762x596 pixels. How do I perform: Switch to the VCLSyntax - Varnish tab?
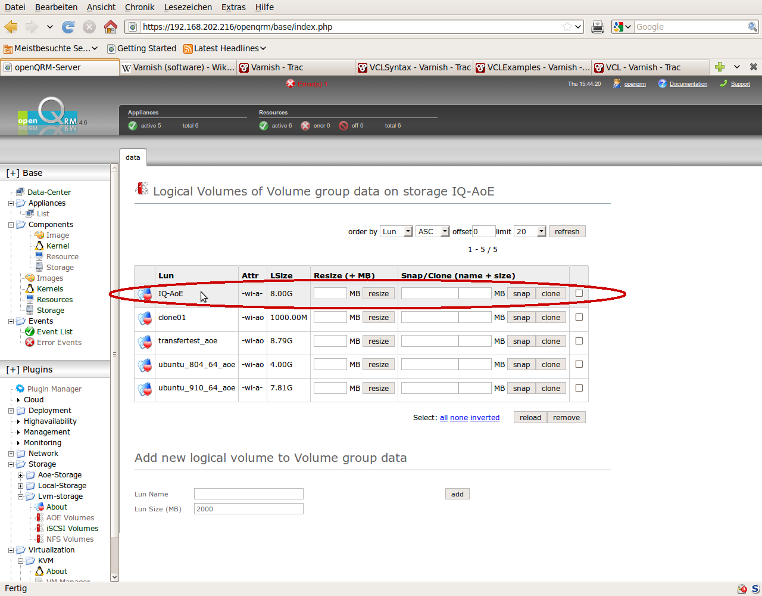(414, 67)
